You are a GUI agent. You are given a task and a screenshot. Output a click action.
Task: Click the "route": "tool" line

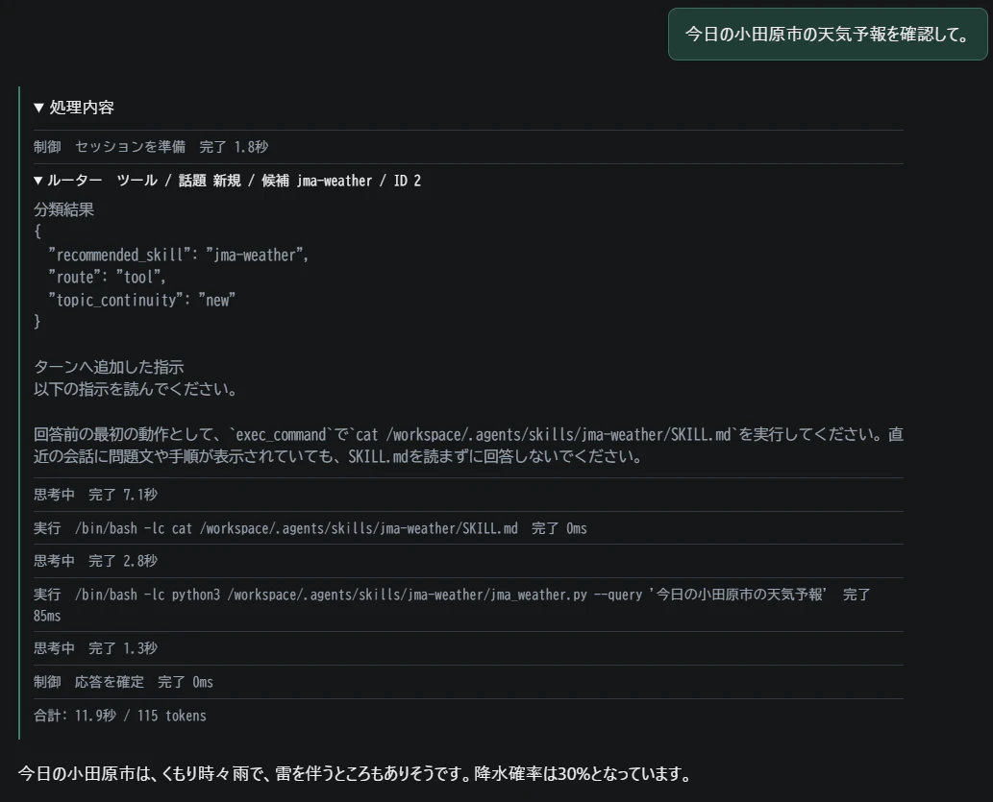(x=107, y=278)
